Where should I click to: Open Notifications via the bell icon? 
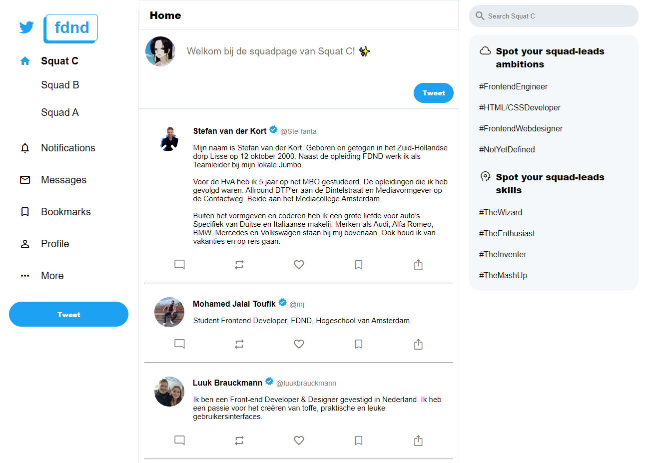[x=24, y=148]
